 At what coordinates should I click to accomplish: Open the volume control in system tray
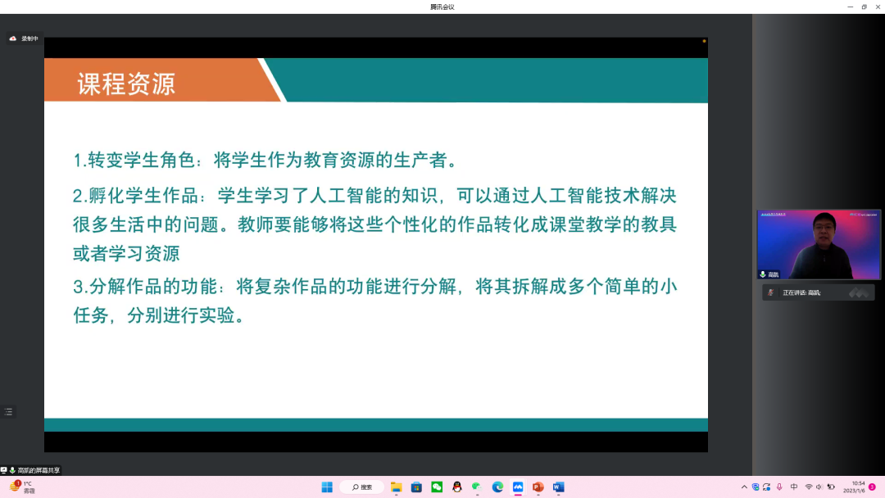(819, 487)
